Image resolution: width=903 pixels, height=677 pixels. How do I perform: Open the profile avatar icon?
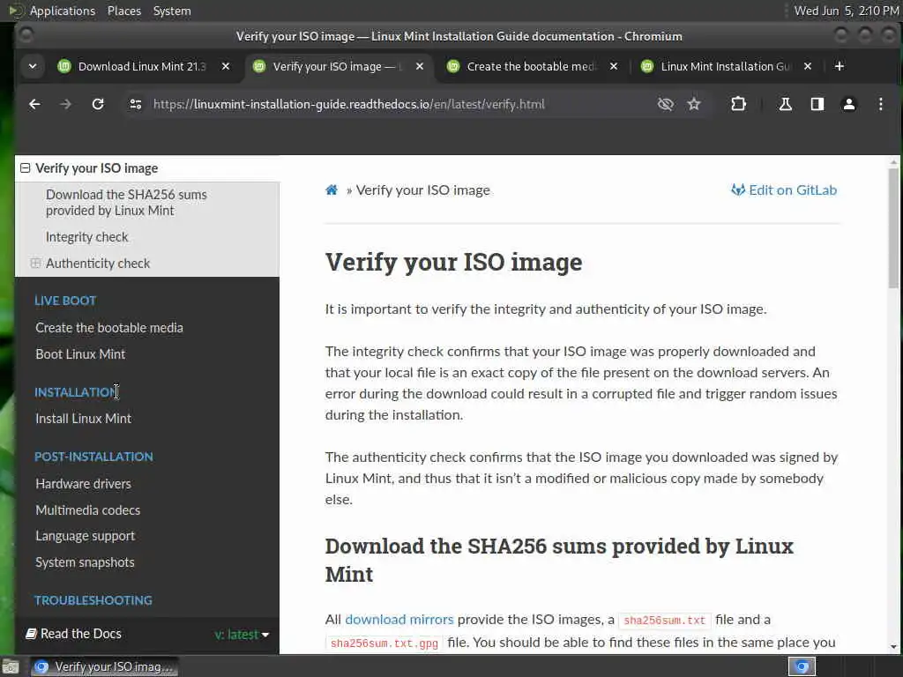849,104
